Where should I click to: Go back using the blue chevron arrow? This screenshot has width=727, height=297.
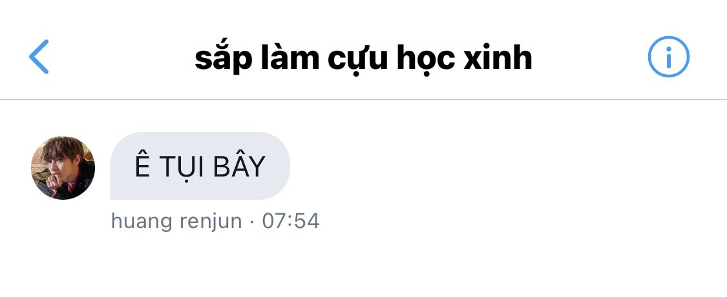point(39,56)
